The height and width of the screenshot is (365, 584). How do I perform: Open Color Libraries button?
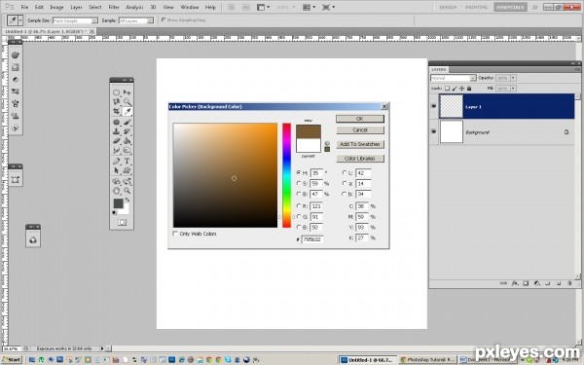tap(360, 159)
